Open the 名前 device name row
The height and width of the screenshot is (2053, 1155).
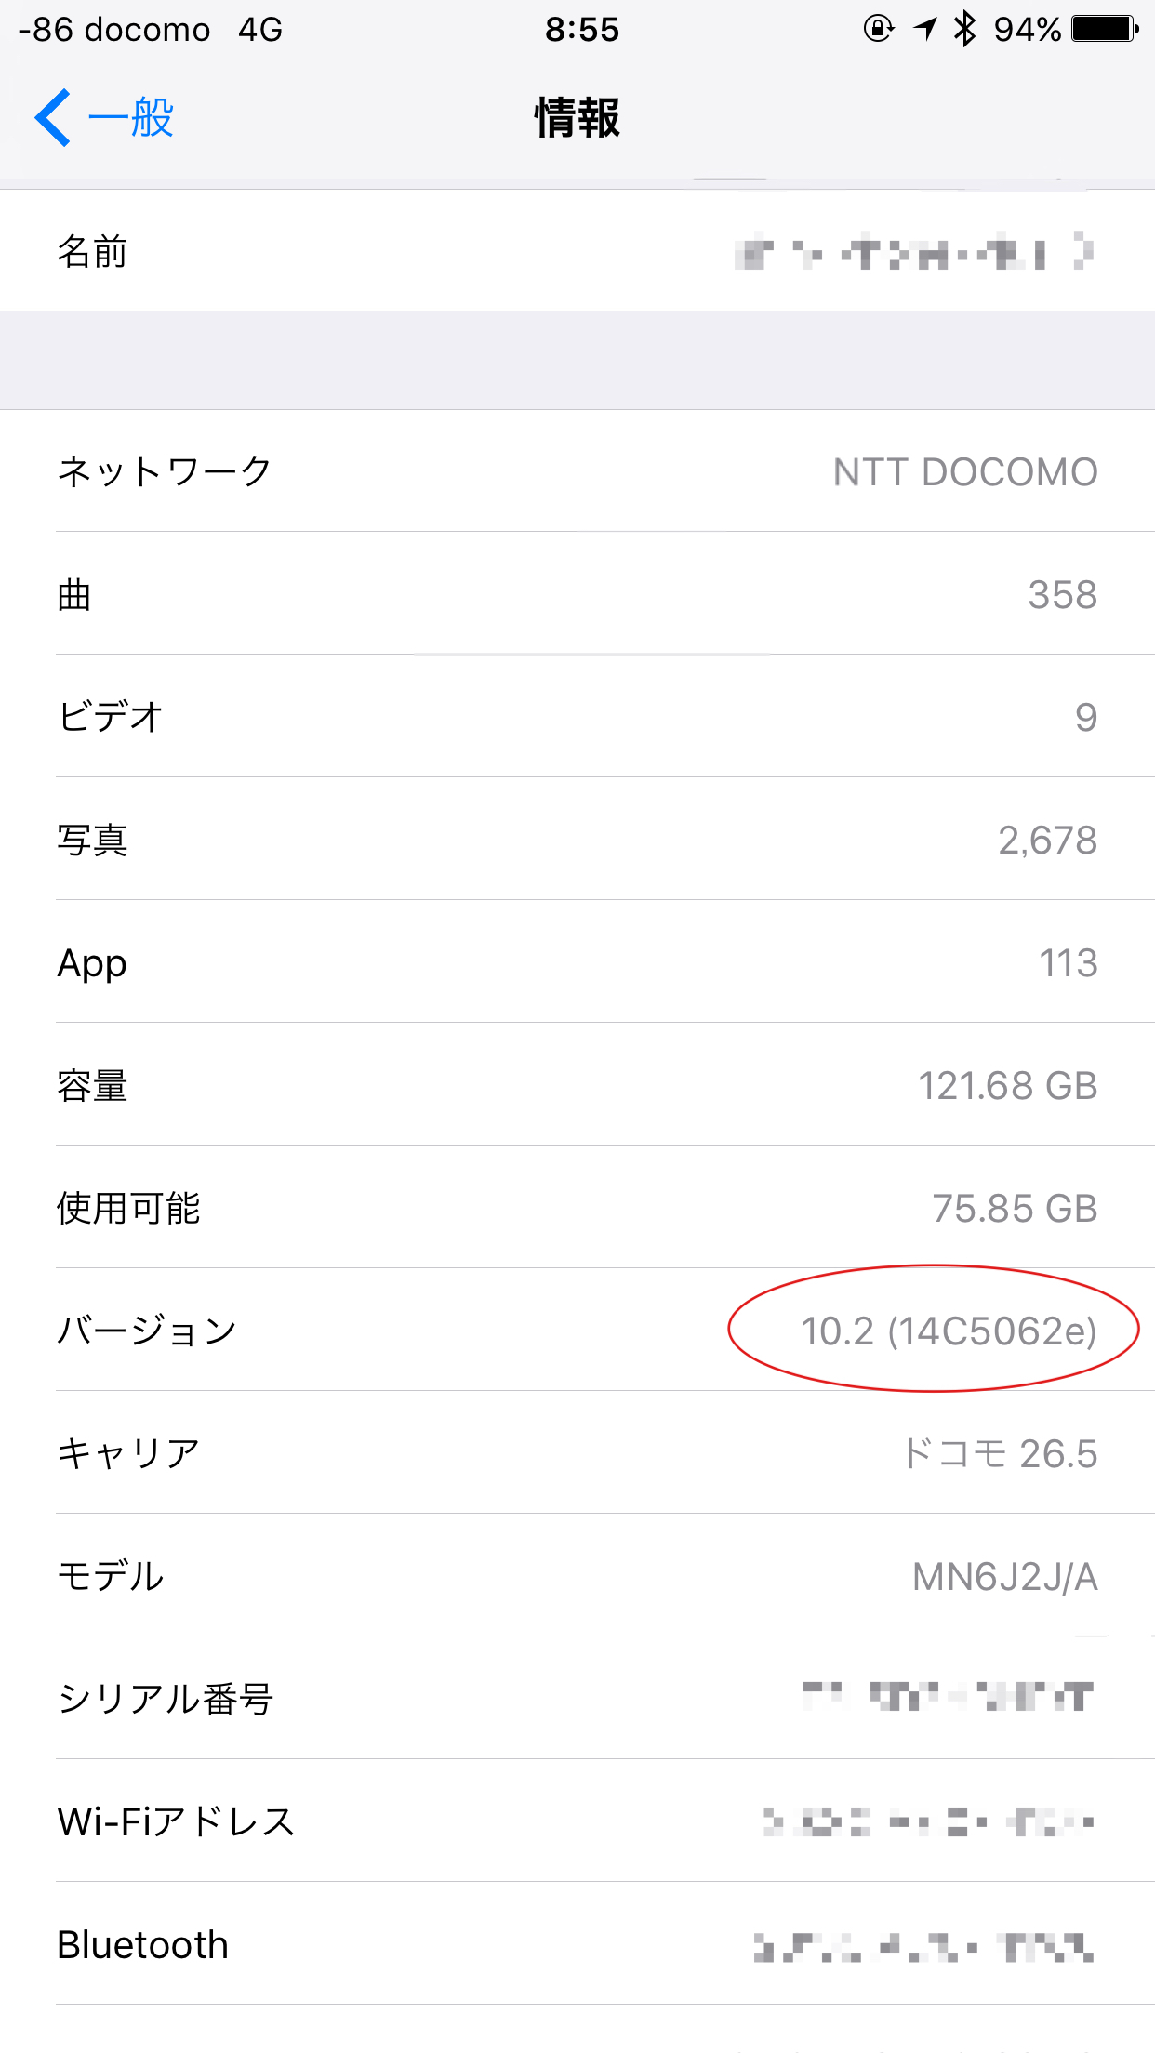pyautogui.click(x=577, y=251)
